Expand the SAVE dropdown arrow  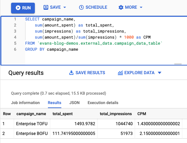point(65,7)
